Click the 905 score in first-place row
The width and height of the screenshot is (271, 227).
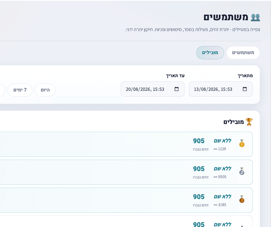coord(199,141)
